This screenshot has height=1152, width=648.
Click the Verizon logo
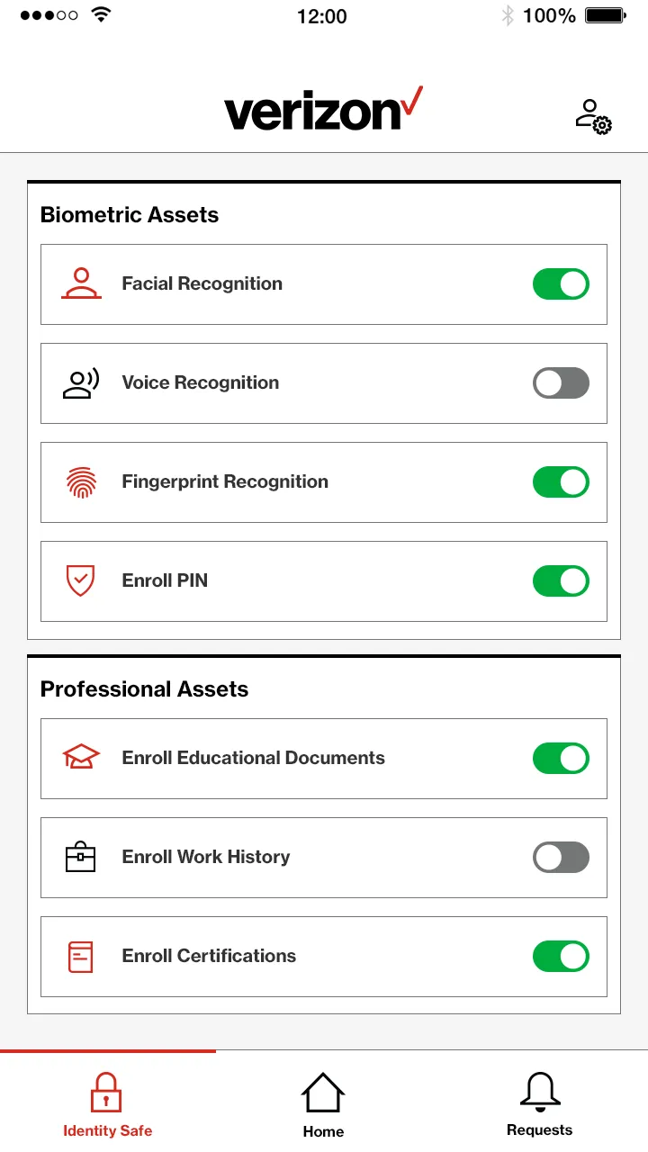point(322,110)
